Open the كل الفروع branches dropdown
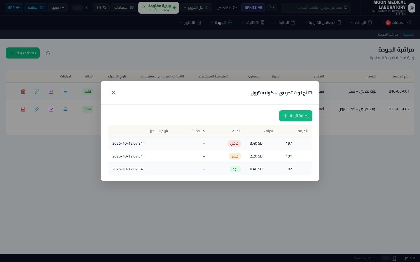 [x=196, y=8]
